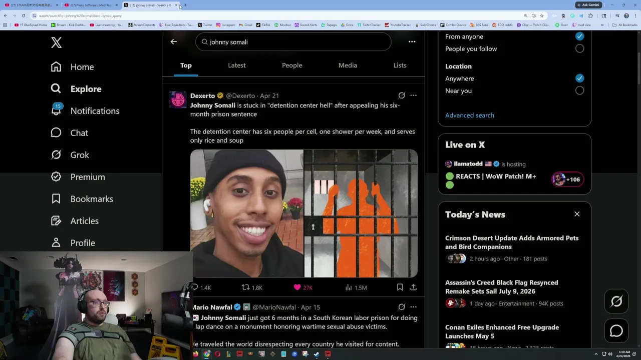The height and width of the screenshot is (360, 641).
Task: Click Dexerto account name
Action: tap(202, 95)
